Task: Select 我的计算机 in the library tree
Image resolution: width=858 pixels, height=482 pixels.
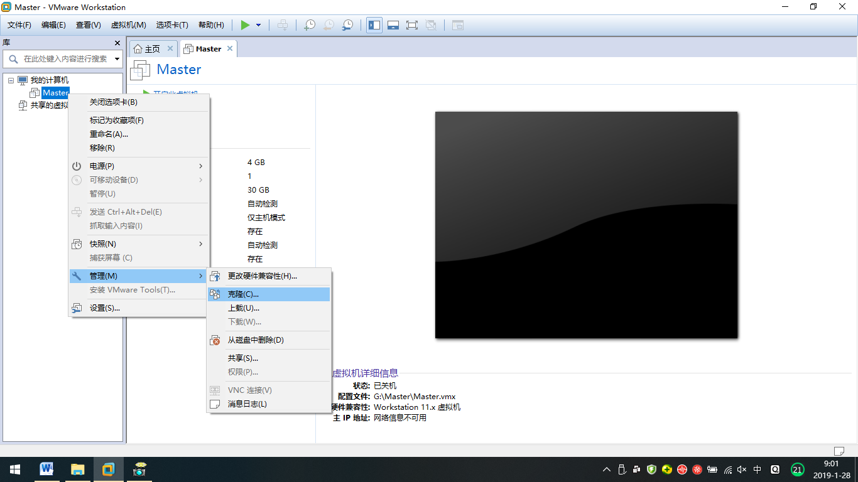Action: click(x=50, y=80)
